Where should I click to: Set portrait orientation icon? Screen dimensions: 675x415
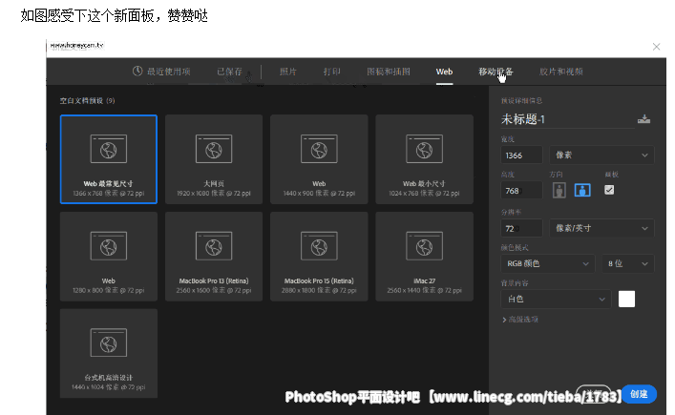tap(559, 190)
